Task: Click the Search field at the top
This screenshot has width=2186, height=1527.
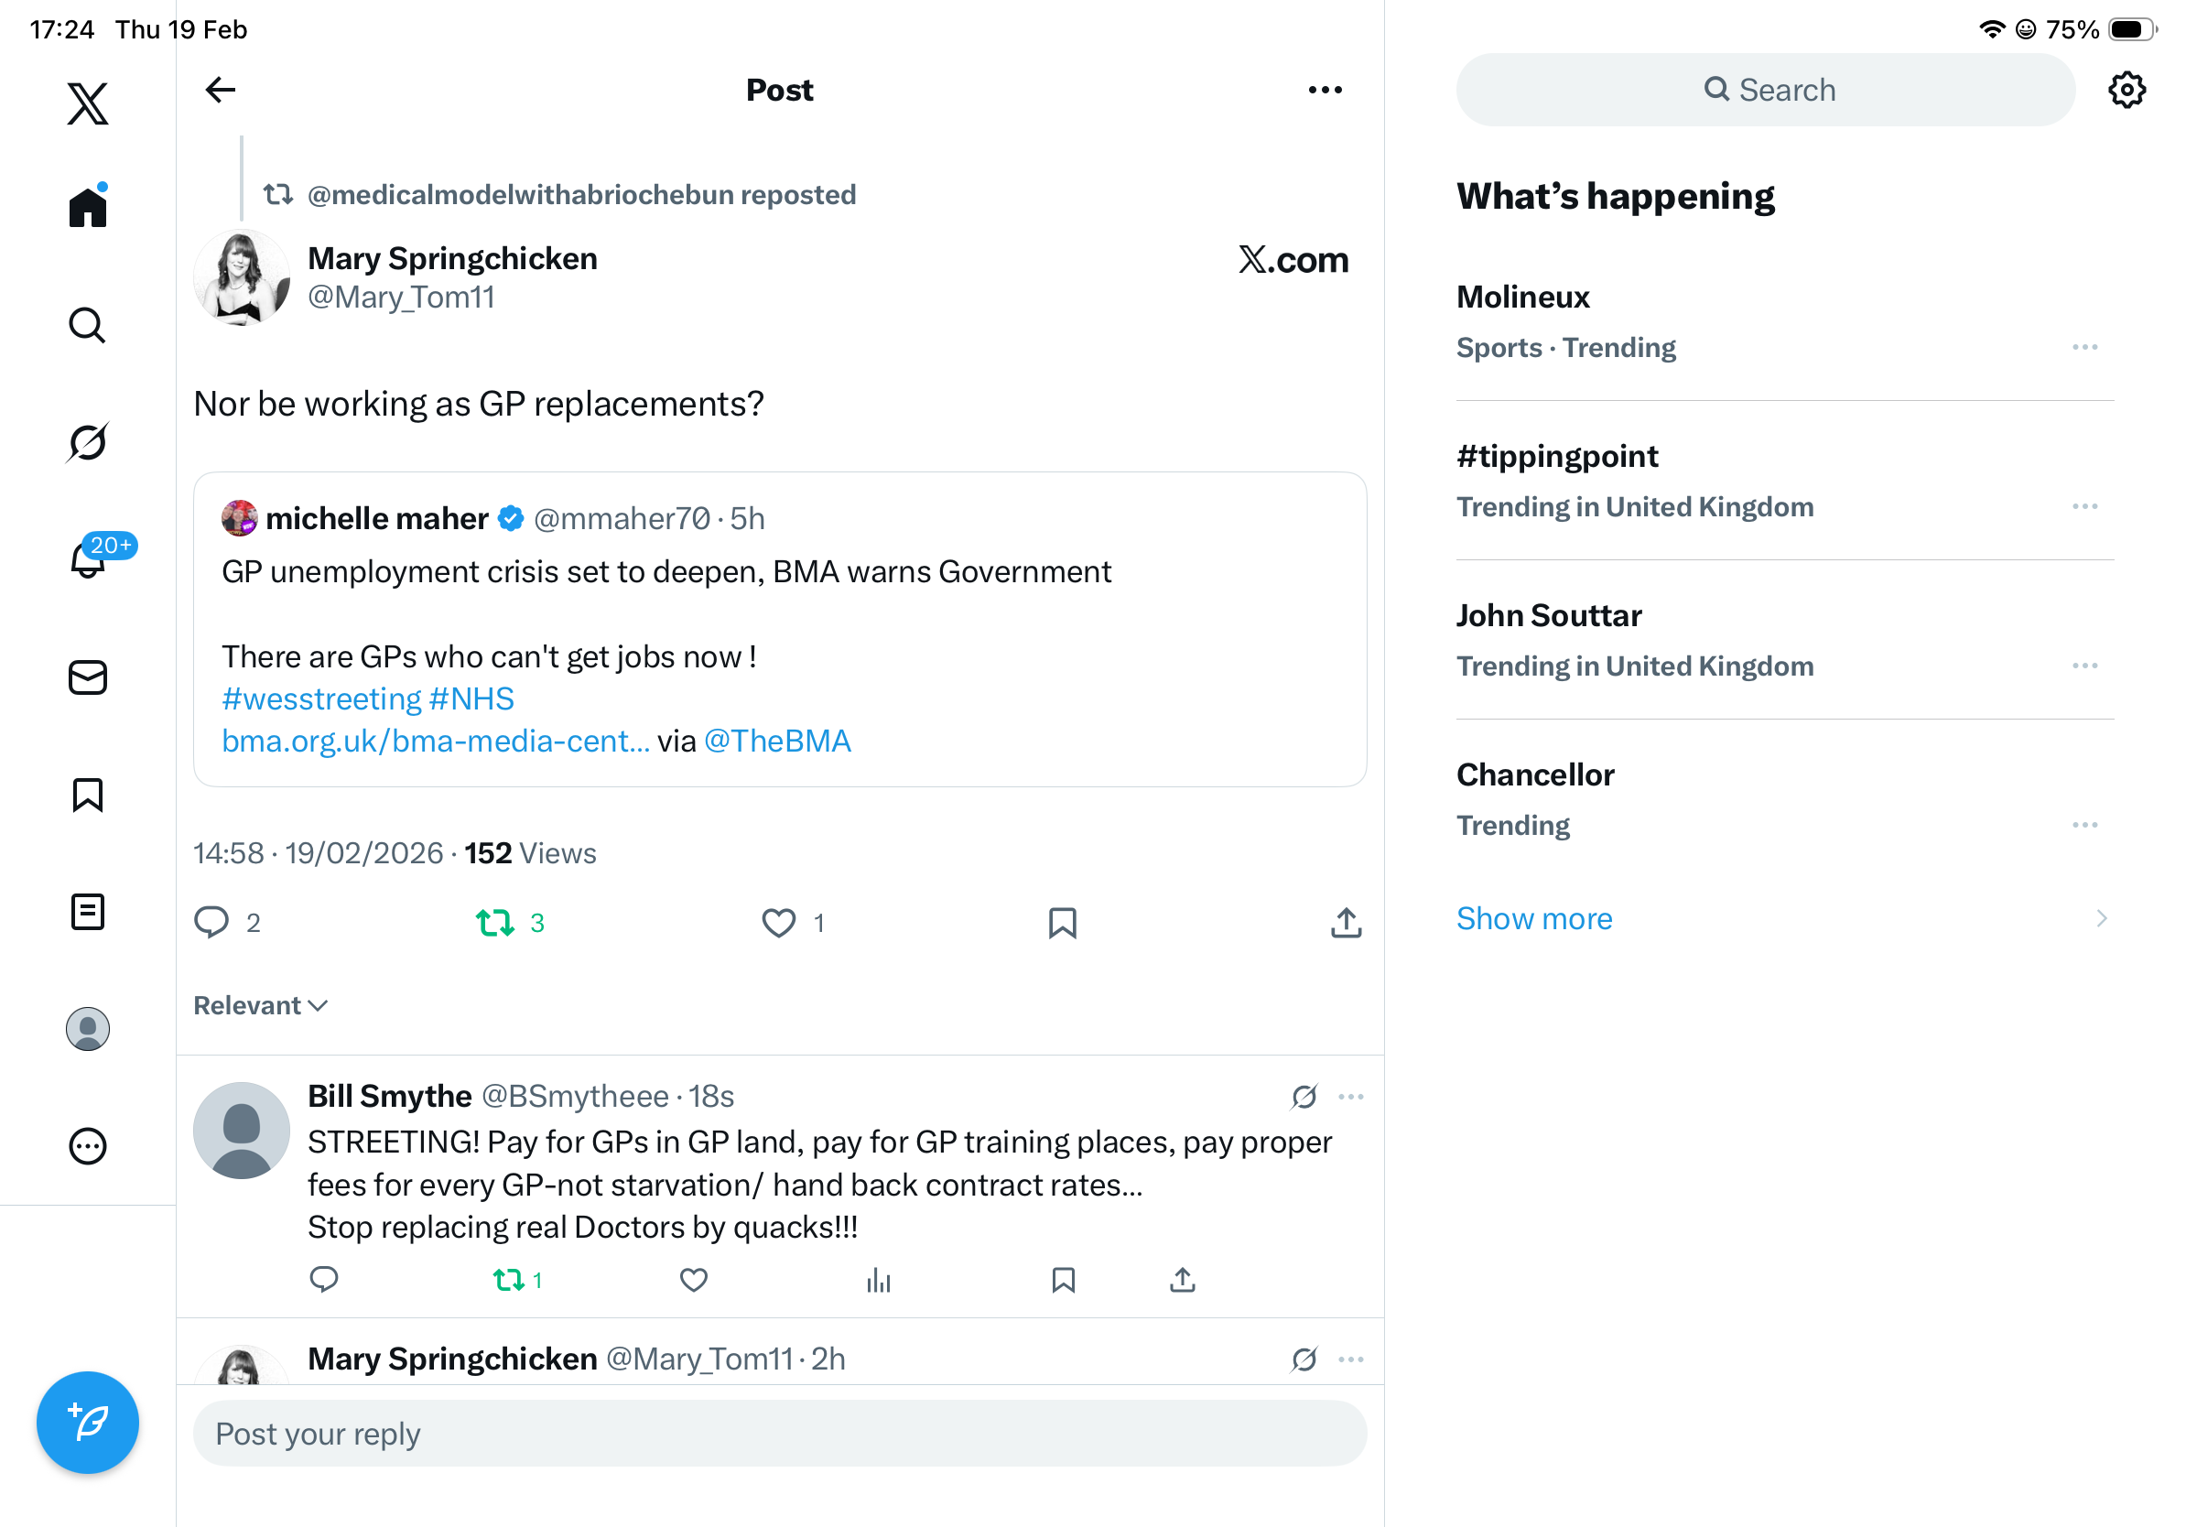Action: click(x=1765, y=90)
